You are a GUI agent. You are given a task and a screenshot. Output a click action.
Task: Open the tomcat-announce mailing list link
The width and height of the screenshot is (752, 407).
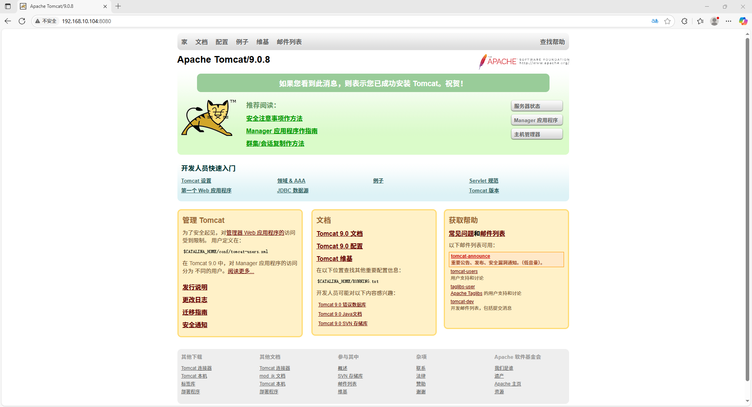click(x=470, y=256)
